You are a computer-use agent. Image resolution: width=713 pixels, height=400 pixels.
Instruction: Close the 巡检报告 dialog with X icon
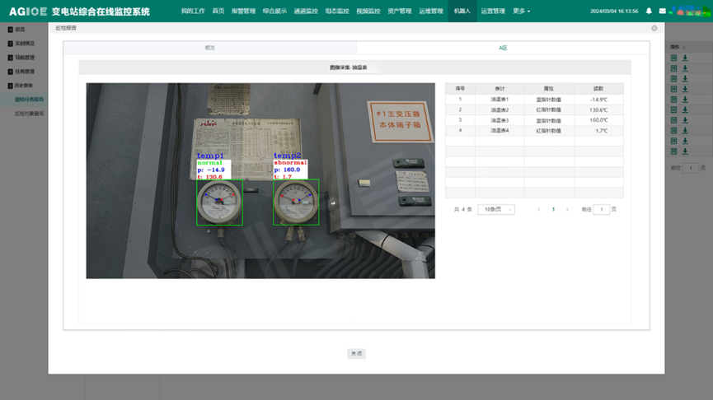coord(654,28)
